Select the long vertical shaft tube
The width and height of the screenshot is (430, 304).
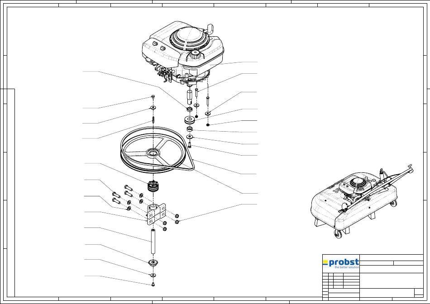153,242
